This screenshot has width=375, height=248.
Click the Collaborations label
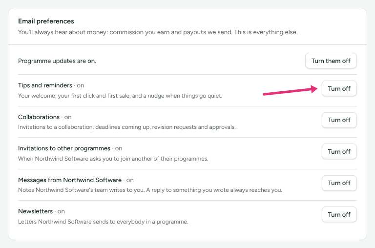pos(39,117)
